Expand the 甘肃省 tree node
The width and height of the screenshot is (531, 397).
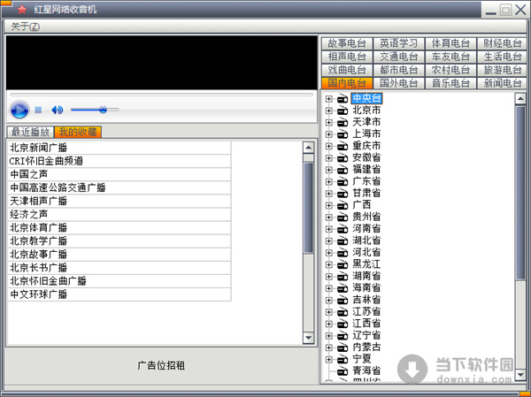(328, 194)
